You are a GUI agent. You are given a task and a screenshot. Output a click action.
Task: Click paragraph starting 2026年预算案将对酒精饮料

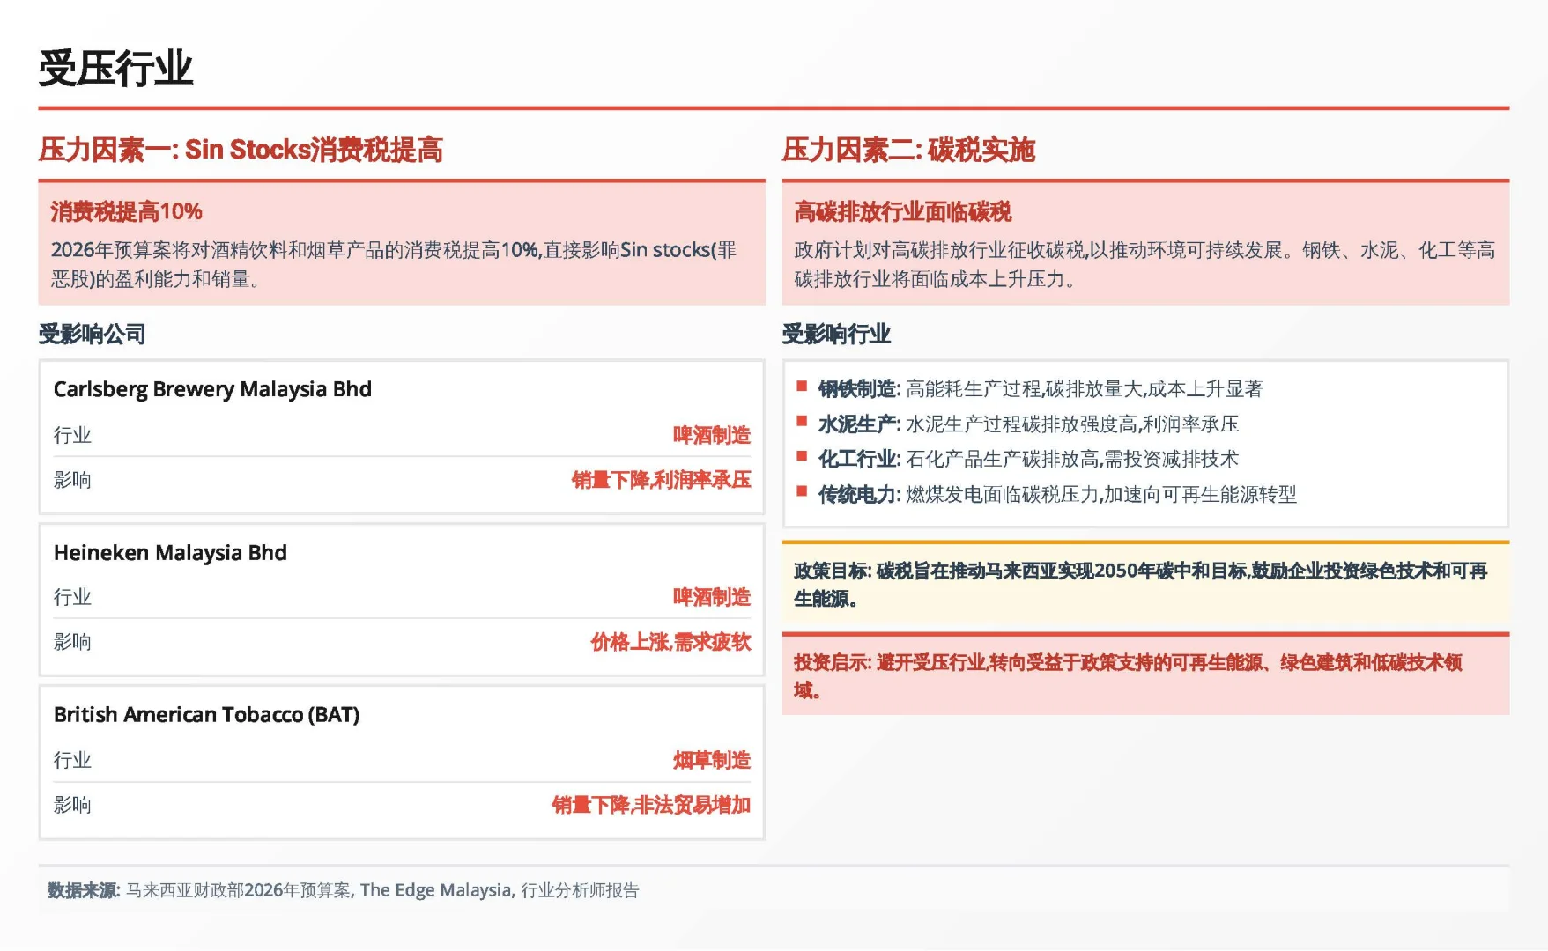click(394, 264)
